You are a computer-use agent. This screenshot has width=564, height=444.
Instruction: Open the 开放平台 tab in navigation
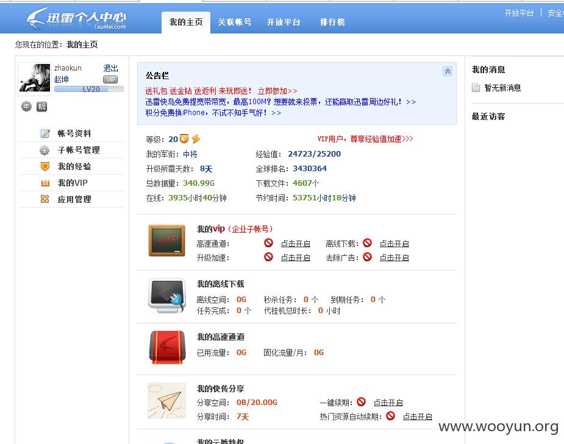pyautogui.click(x=284, y=23)
